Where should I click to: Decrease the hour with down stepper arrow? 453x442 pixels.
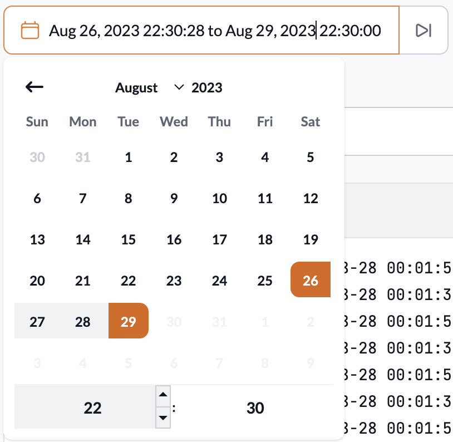[163, 416]
